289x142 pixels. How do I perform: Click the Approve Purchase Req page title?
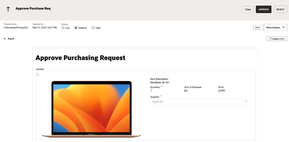coord(33,8)
